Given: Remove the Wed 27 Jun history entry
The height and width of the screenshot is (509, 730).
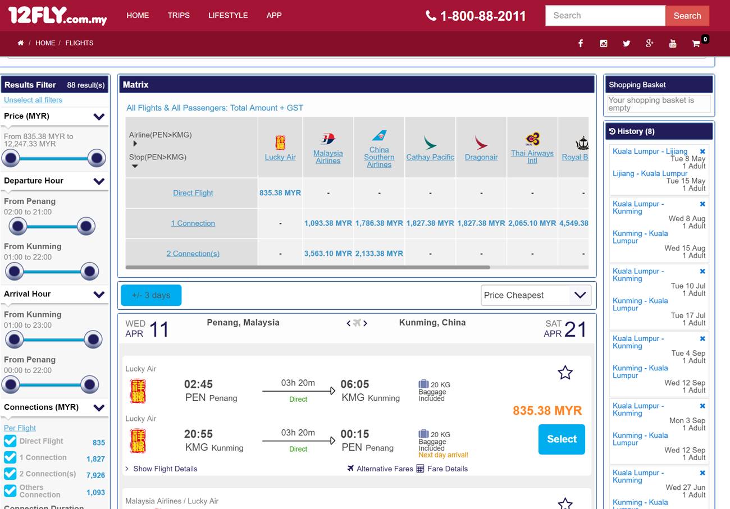Looking at the screenshot, I should pos(702,473).
